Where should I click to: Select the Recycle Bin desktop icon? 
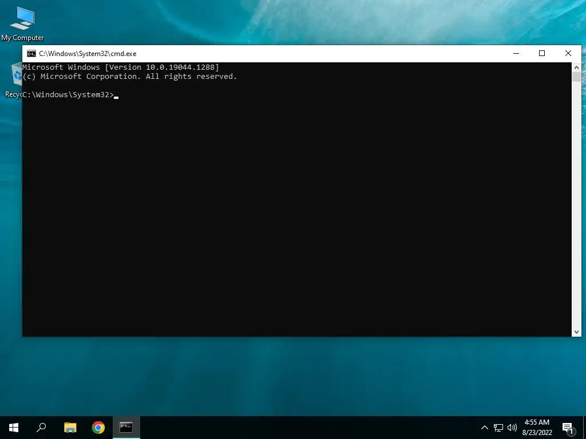(14, 79)
